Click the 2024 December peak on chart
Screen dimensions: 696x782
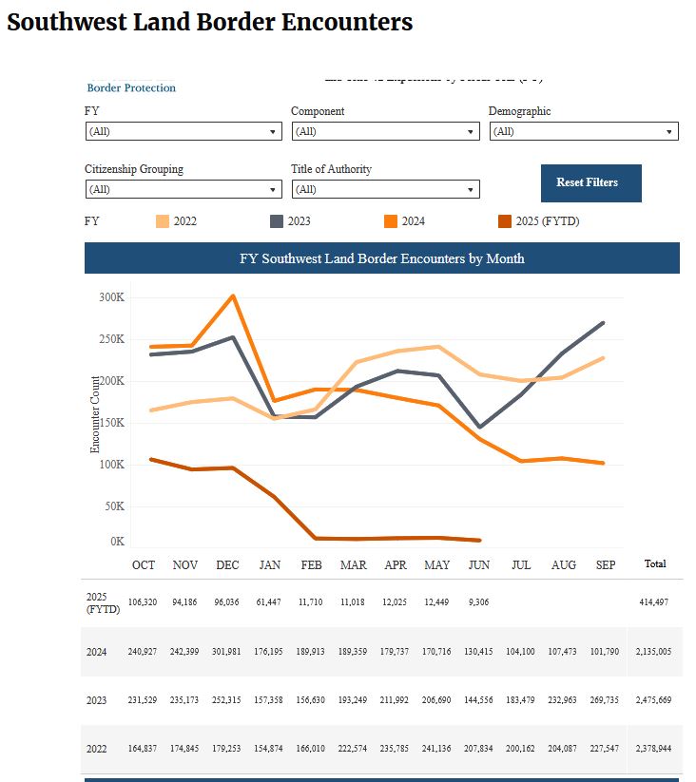tap(233, 296)
